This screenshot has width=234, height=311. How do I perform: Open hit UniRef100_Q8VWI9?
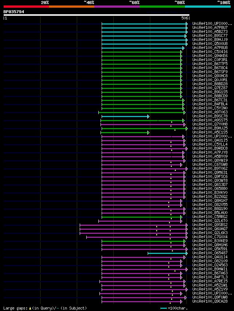210,160
